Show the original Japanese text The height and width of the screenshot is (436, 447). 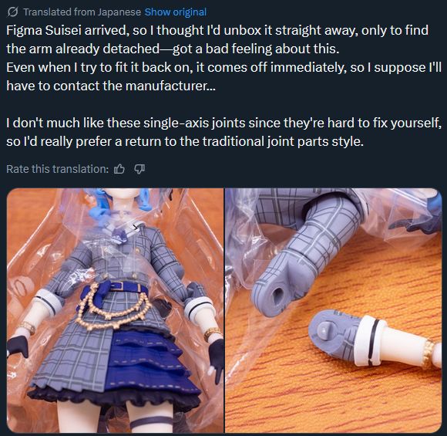coord(175,12)
